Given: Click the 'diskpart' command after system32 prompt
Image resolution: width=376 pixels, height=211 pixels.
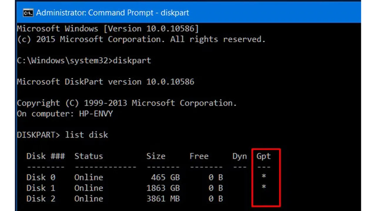Looking at the screenshot, I should 132,60.
